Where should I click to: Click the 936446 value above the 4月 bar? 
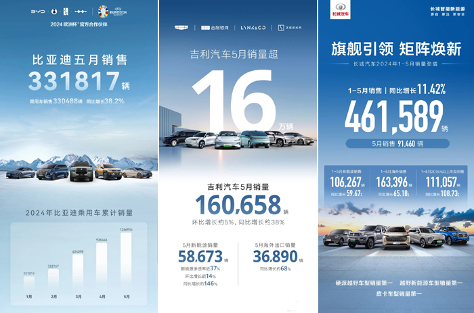pyautogui.click(x=102, y=240)
